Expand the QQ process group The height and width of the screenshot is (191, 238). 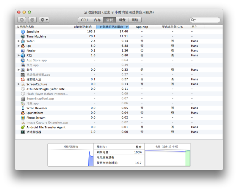18,46
